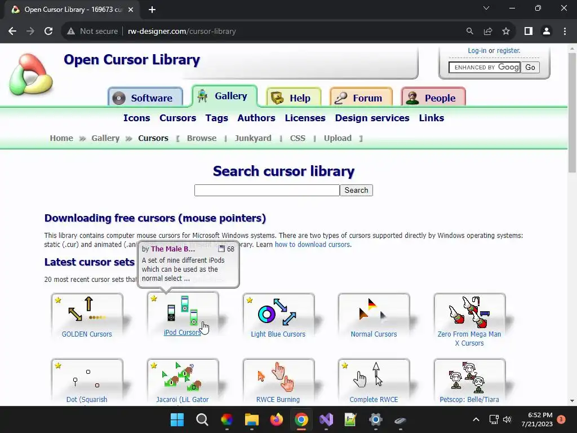Open The Male B... author link in tooltip
The image size is (577, 433).
173,249
